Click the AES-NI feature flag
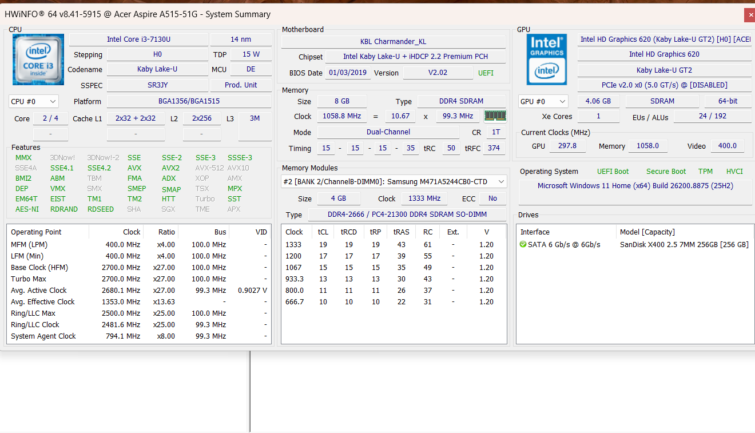The width and height of the screenshot is (755, 433). pyautogui.click(x=27, y=209)
